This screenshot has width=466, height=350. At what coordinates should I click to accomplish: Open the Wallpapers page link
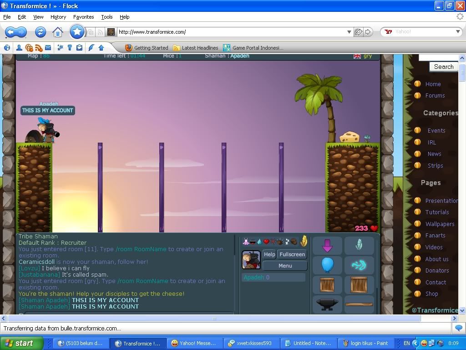(440, 224)
